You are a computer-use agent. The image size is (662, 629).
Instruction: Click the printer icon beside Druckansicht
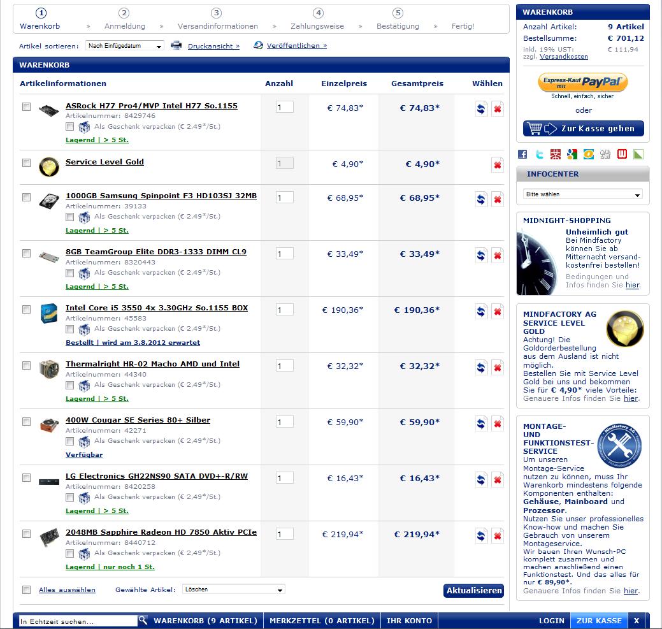click(x=176, y=45)
